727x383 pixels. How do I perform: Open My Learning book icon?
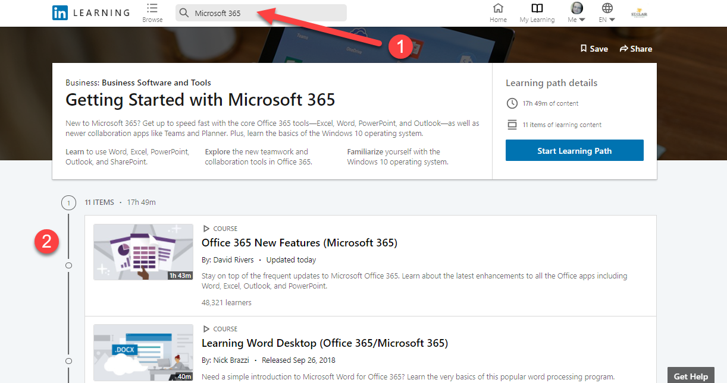[x=537, y=8]
